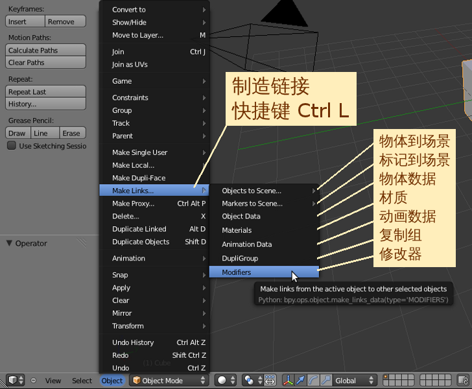Select Objects to Scene submenu entry
This screenshot has height=389, width=472.
pos(264,191)
